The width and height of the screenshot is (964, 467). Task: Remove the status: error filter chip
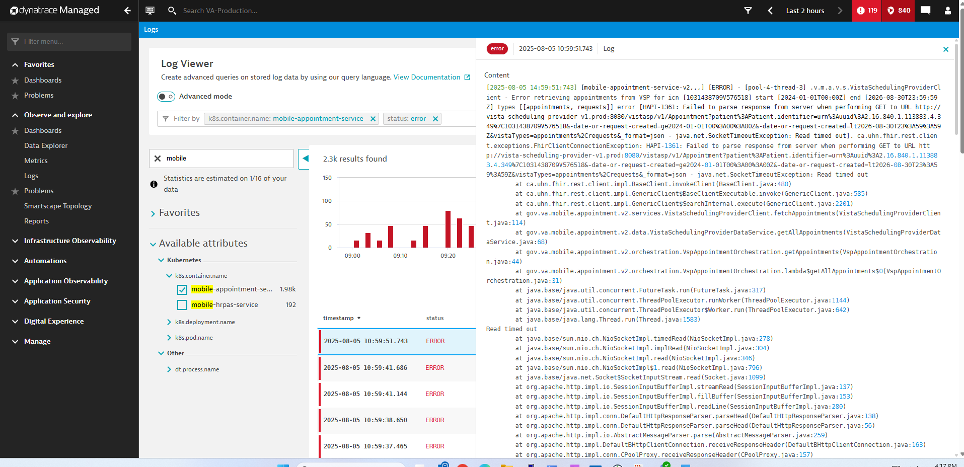[435, 118]
